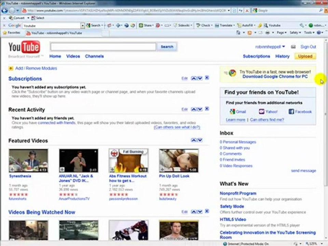Click the Check spelling button in the Google Toolbar
The width and height of the screenshot is (328, 246).
[204, 26]
